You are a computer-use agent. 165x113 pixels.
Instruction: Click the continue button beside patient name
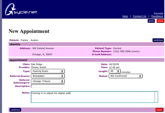click(x=158, y=40)
